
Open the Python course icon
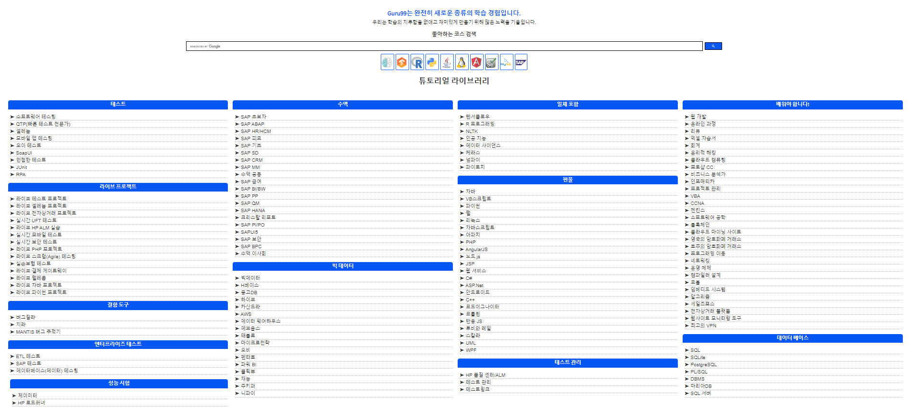432,62
